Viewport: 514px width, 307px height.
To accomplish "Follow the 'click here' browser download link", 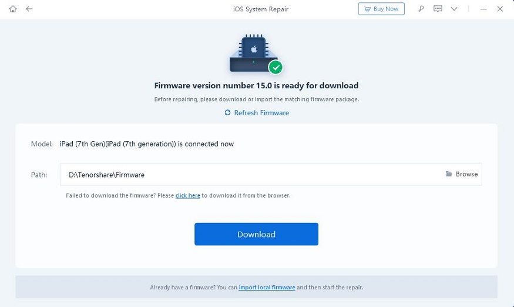I will pos(188,195).
